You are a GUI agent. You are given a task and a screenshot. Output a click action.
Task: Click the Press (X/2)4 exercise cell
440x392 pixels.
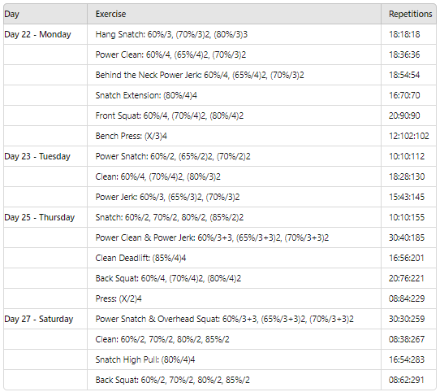[x=234, y=298]
